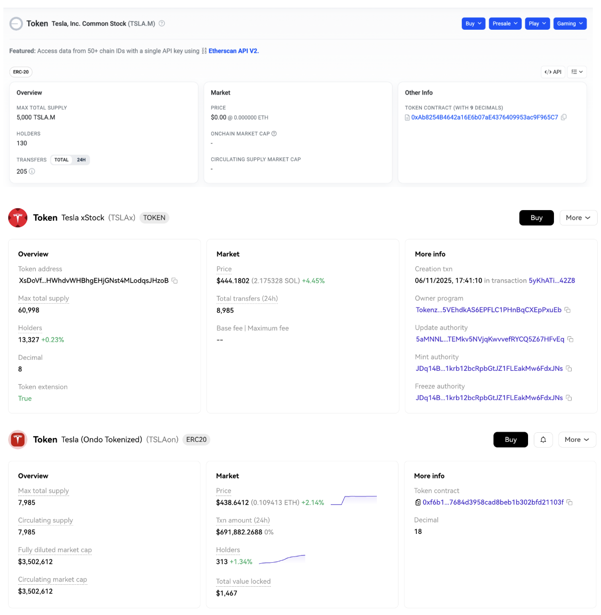Click Buy for Tesla xStock
The height and width of the screenshot is (615, 601).
[537, 218]
